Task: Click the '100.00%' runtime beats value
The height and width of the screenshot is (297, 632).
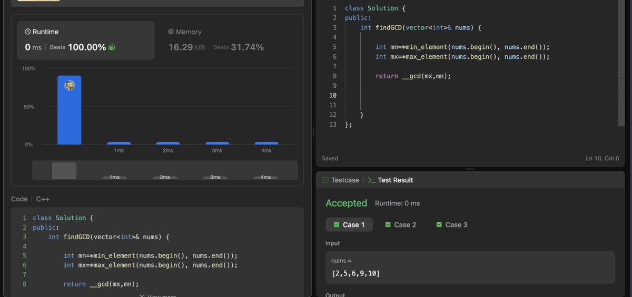Action: (87, 47)
